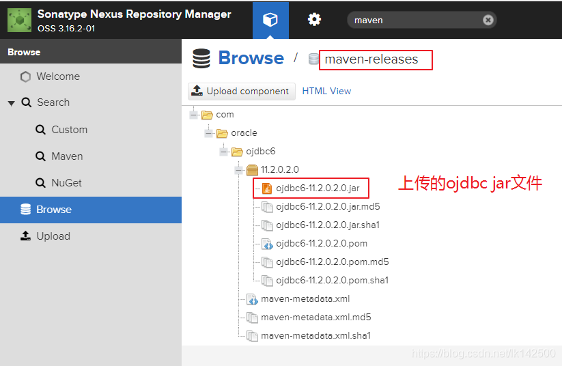The image size is (562, 366).
Task: Click the ojdbc6 pom XML file icon
Action: 267,244
